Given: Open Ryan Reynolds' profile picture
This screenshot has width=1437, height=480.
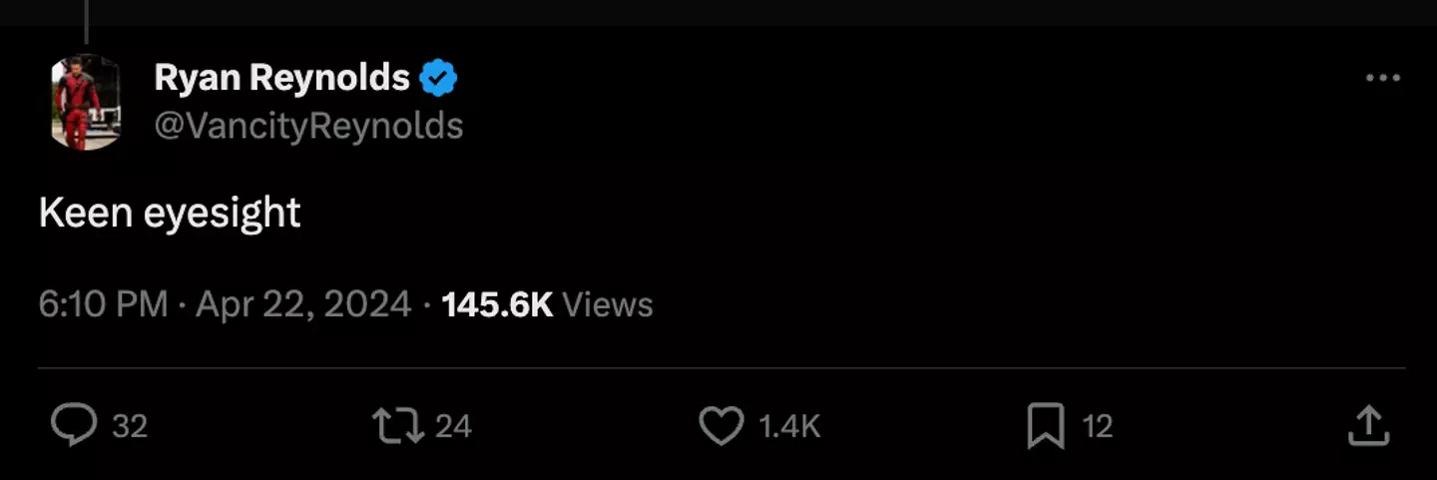Looking at the screenshot, I should point(86,102).
